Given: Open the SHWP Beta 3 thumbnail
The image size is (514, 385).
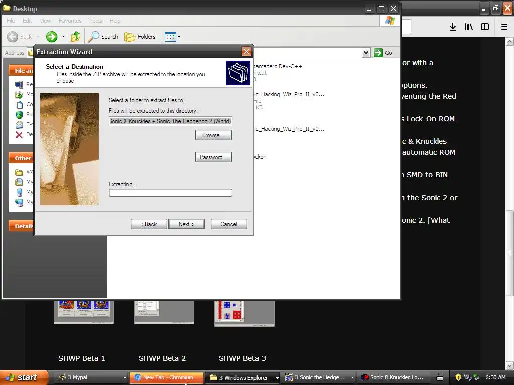Looking at the screenshot, I should click(x=244, y=313).
